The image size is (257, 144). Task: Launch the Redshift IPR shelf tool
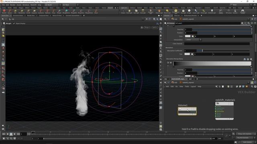click(x=15, y=11)
